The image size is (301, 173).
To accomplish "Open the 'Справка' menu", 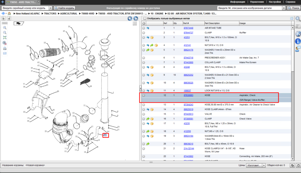I will coord(290,2).
